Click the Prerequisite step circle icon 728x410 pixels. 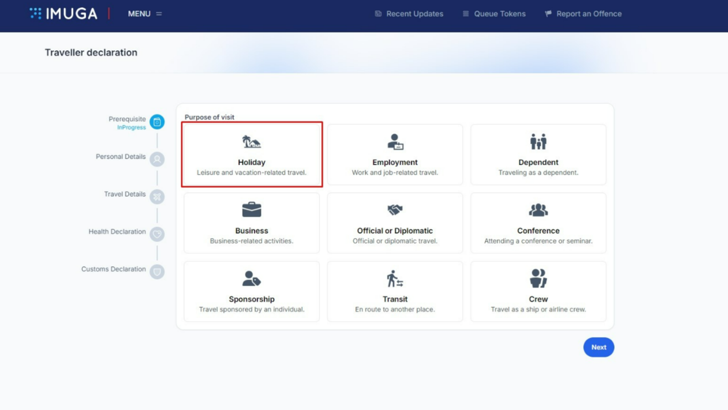click(x=157, y=122)
